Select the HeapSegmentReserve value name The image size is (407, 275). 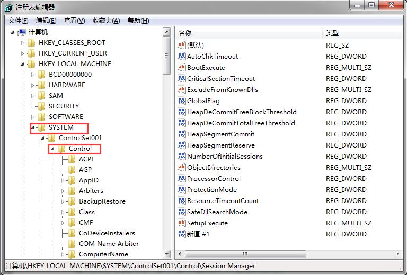click(221, 145)
